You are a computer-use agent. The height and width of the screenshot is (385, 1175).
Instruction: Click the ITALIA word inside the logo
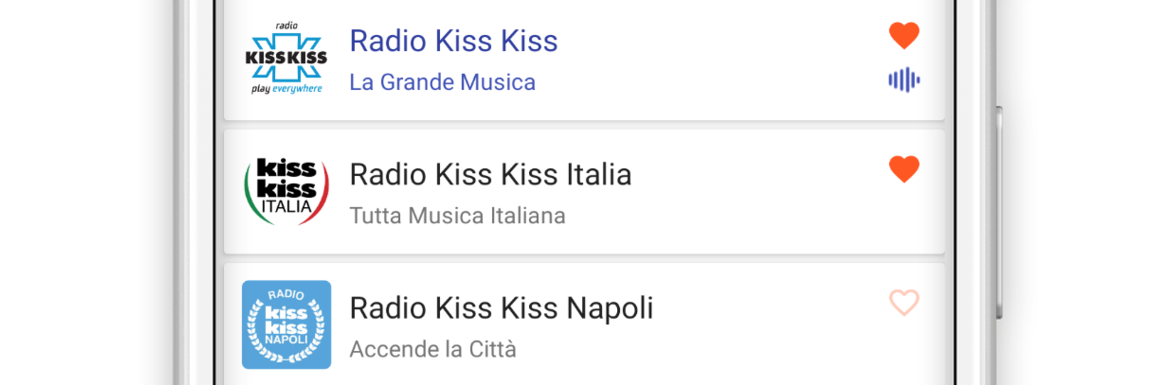286,207
